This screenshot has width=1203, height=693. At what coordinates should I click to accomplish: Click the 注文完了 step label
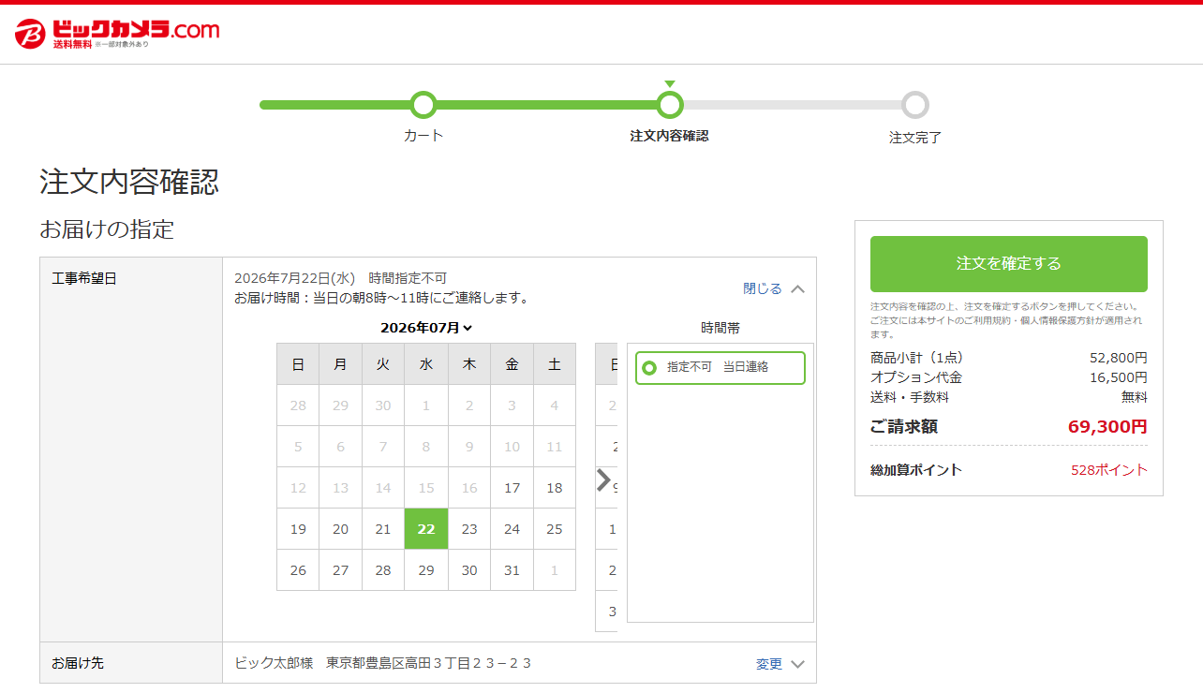click(915, 138)
